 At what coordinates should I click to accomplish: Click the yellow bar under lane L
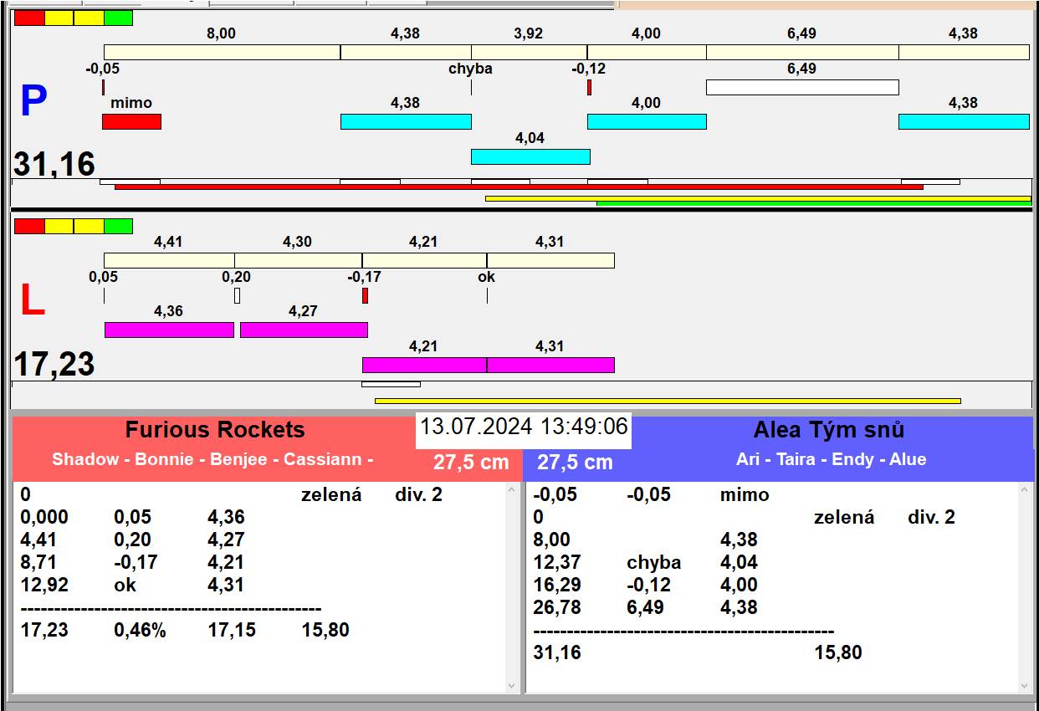click(668, 401)
